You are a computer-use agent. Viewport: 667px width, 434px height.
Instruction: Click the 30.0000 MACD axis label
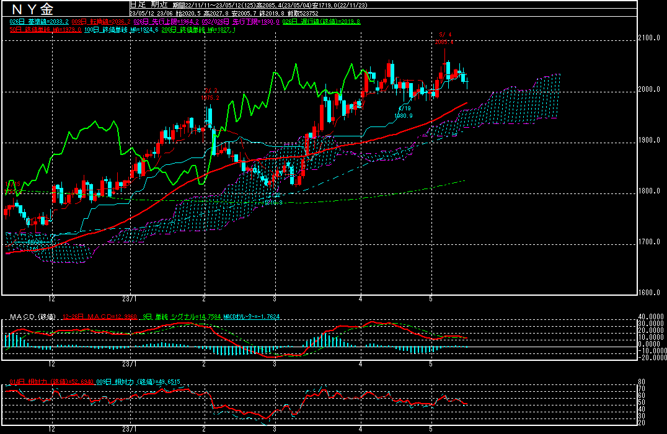651,324
